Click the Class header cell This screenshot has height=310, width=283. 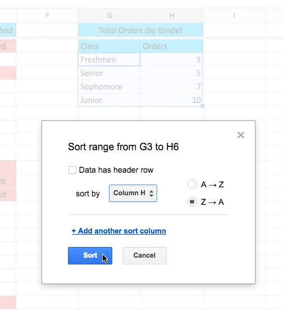pyautogui.click(x=109, y=46)
